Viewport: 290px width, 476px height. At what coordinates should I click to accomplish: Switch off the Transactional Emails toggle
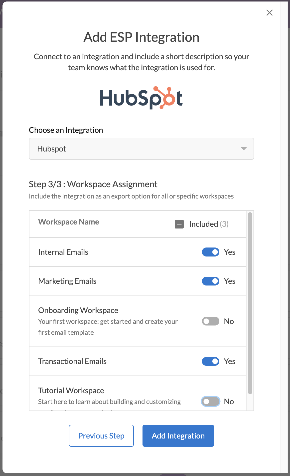(211, 361)
